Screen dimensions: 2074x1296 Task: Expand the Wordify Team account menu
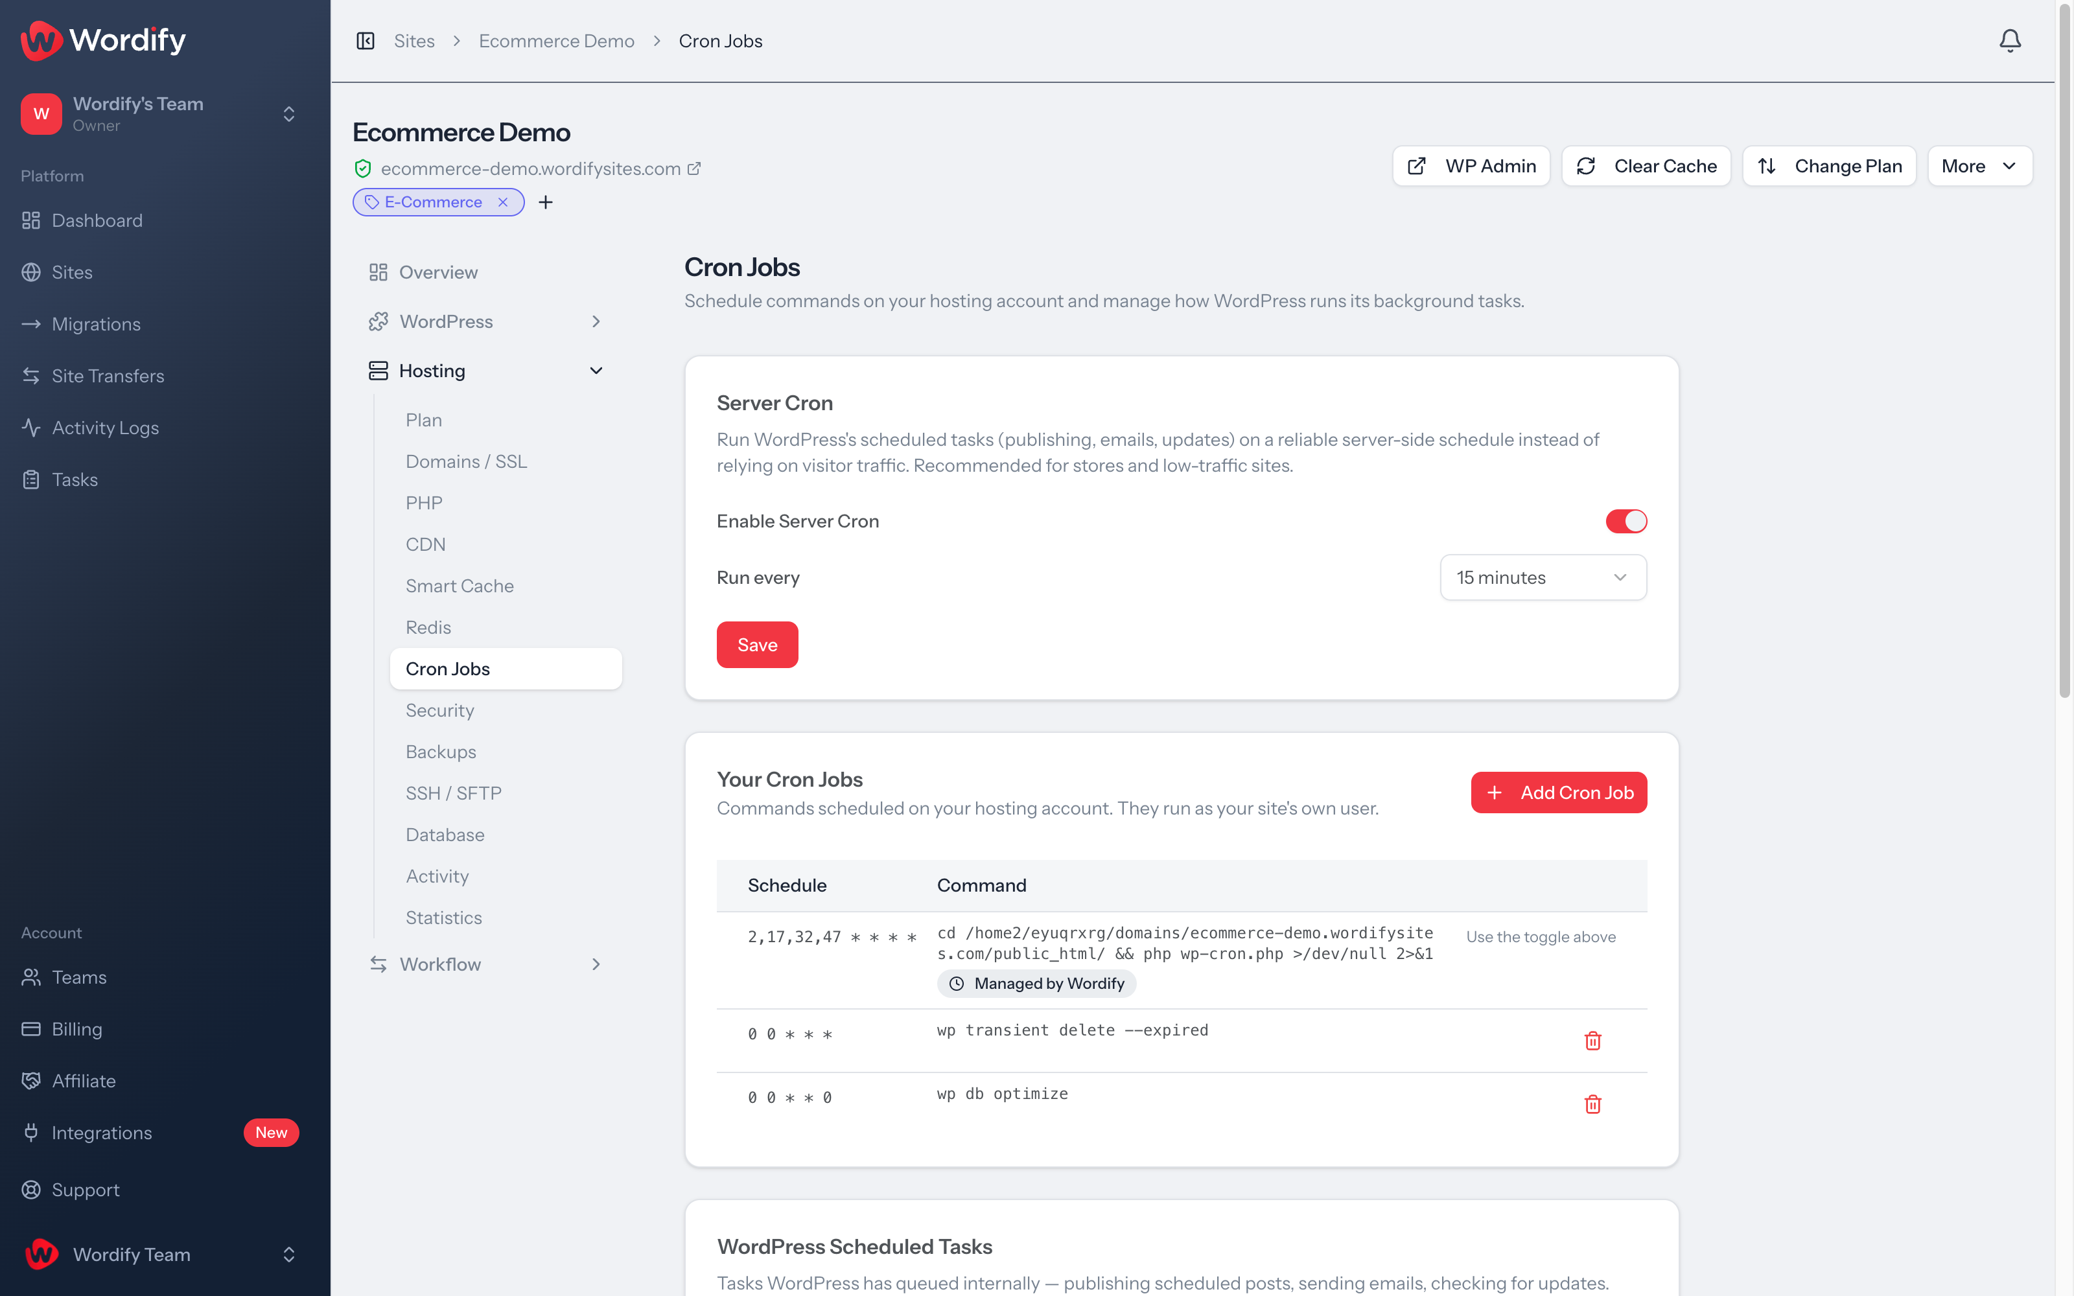point(289,1254)
